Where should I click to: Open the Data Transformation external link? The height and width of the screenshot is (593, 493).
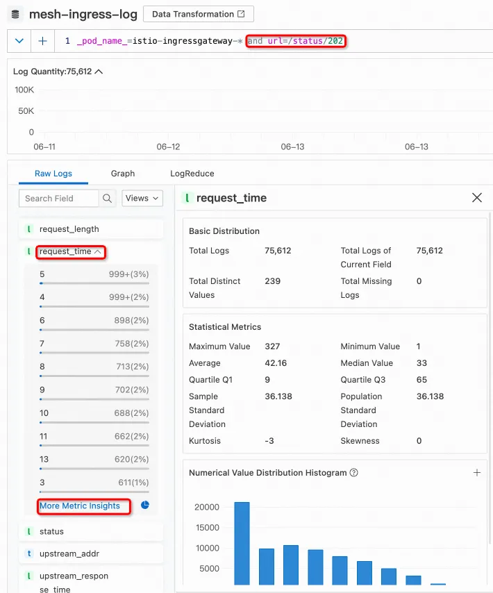pos(199,14)
